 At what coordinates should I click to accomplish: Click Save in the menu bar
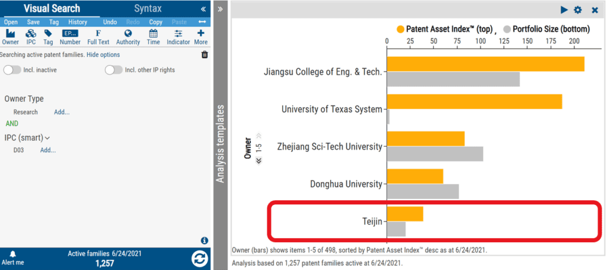tap(33, 22)
